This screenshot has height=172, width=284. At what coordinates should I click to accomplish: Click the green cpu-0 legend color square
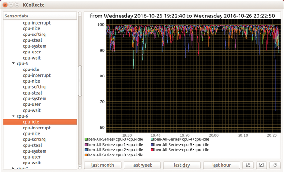point(86,139)
